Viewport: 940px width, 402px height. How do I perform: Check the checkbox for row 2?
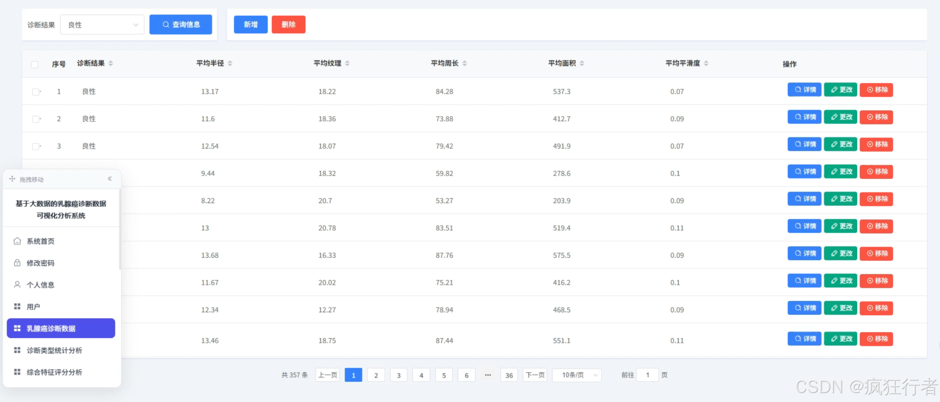(x=36, y=119)
